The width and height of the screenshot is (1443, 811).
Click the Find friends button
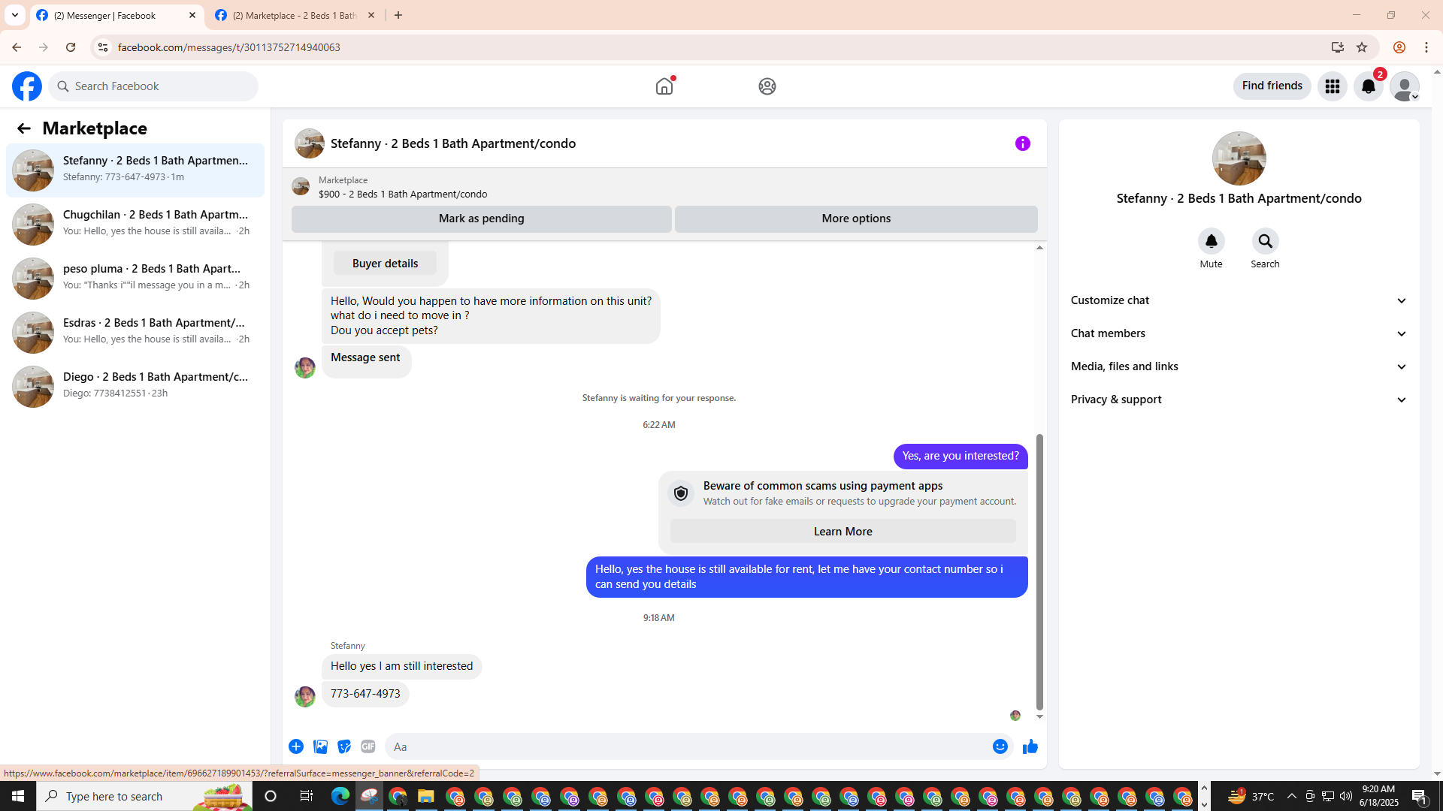pyautogui.click(x=1272, y=86)
